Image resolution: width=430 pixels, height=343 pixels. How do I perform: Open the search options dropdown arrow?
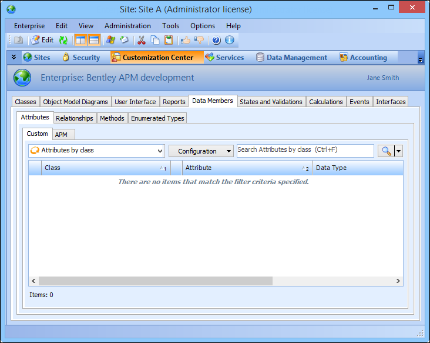(x=398, y=151)
